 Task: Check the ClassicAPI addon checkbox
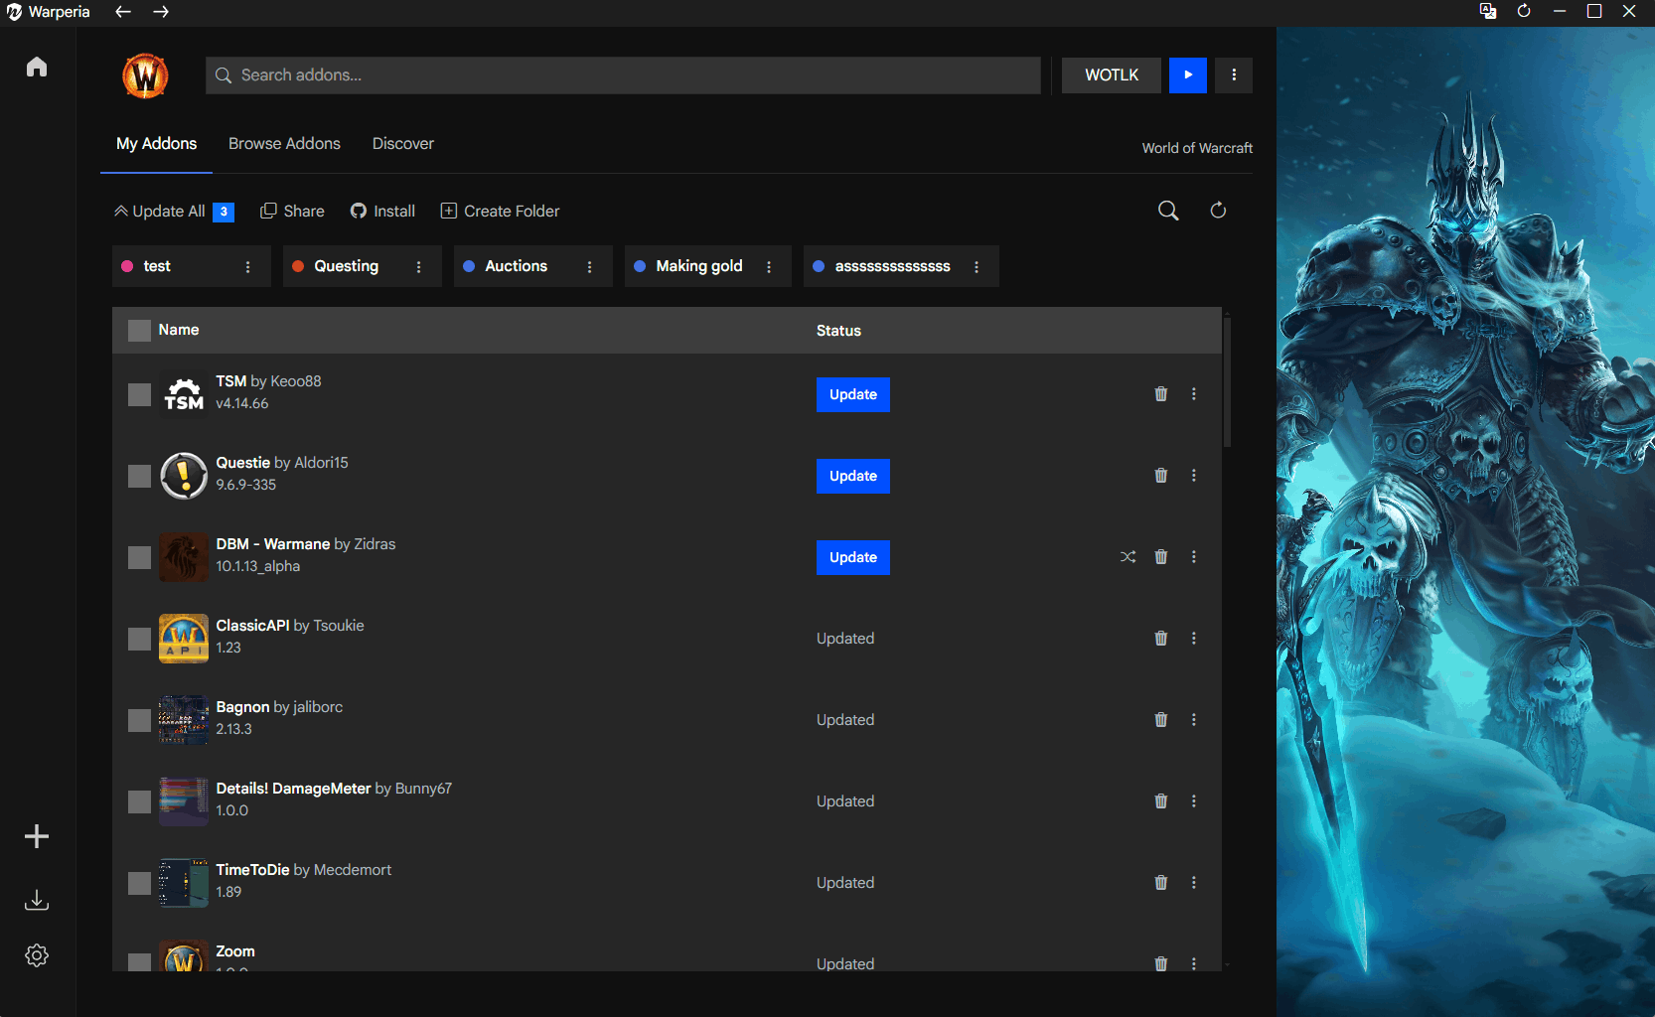click(x=139, y=639)
